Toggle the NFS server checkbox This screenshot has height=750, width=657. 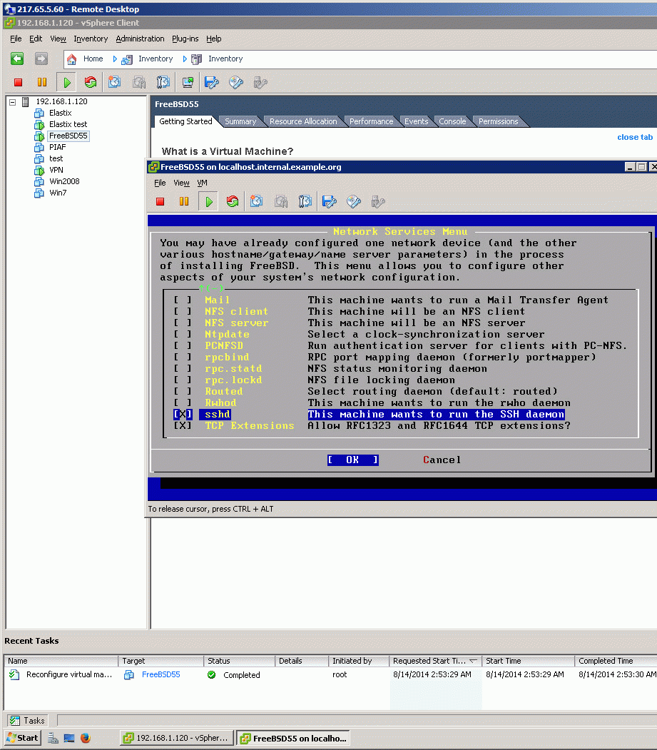coord(183,323)
